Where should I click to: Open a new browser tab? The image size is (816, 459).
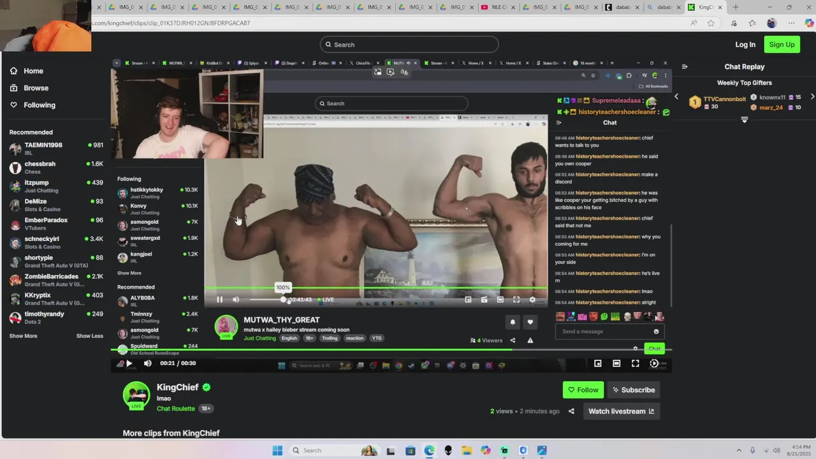click(x=736, y=7)
